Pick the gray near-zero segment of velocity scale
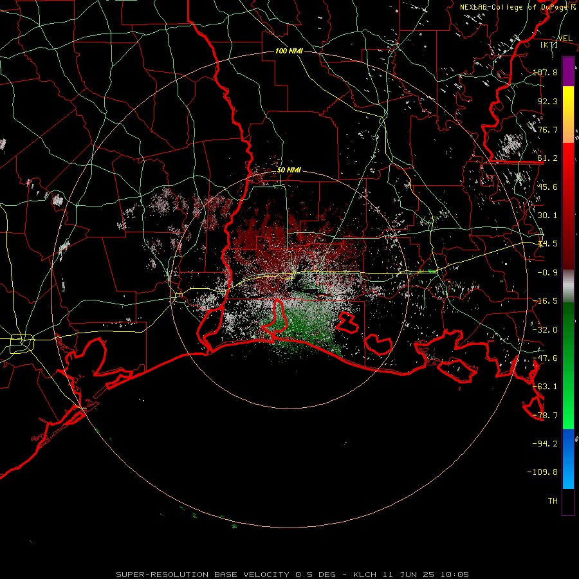Viewport: 579px width, 579px height. click(x=568, y=286)
